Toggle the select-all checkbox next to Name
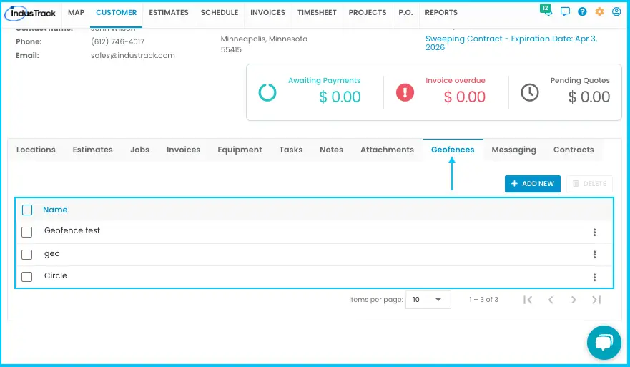The height and width of the screenshot is (367, 630). 27,210
